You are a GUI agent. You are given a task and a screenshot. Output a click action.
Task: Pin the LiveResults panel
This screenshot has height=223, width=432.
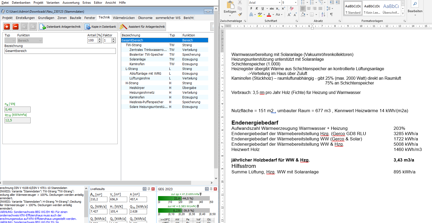[149, 189]
